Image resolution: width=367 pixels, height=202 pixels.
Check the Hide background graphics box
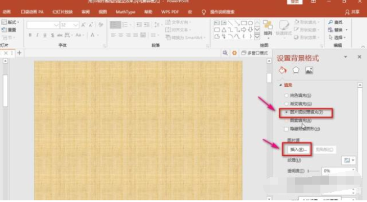[x=286, y=129]
